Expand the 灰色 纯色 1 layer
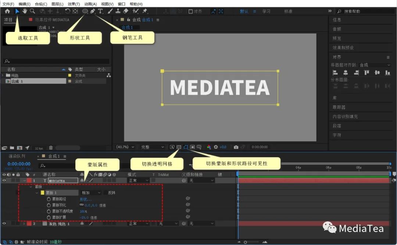This screenshot has width=397, height=245. pyautogui.click(x=24, y=223)
